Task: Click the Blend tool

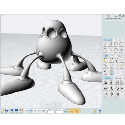Action: point(105,95)
